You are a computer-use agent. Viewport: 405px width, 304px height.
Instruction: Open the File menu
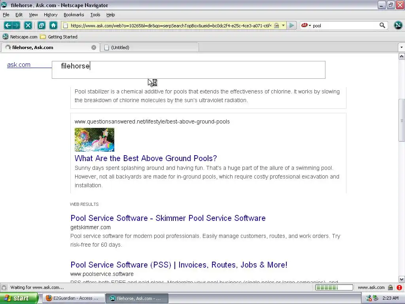(6, 15)
